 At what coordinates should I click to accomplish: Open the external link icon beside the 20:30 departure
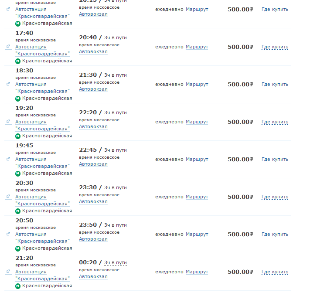point(8,197)
